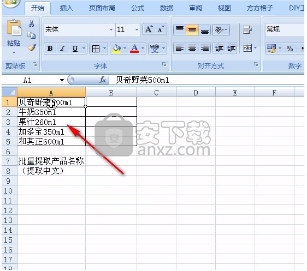307x271 pixels.
Task: Open the 审阅 tab
Action: 196,8
